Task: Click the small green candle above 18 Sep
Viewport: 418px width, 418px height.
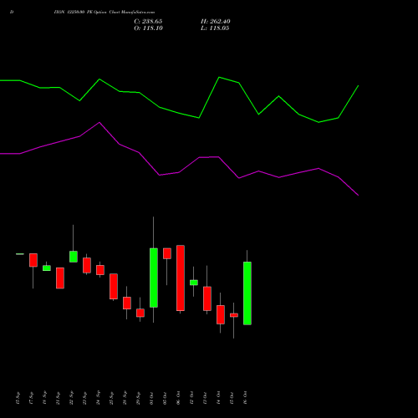Action: pyautogui.click(x=47, y=268)
